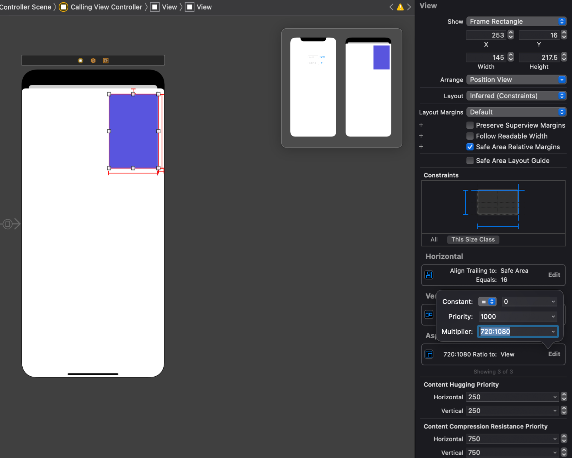
Task: Toggle Preserve Superview Margins checkbox
Action: point(470,125)
